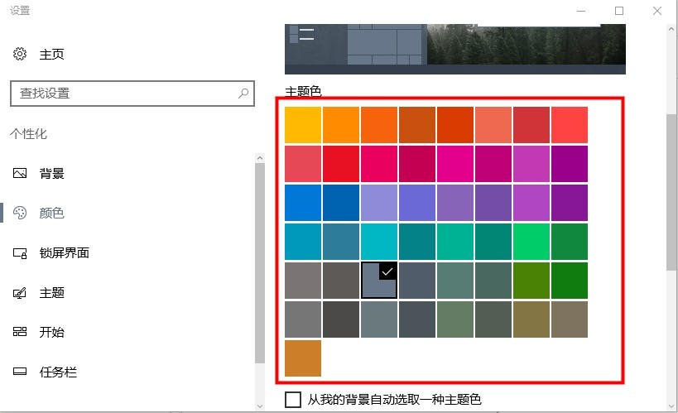Select the pure red swatch in second row
The height and width of the screenshot is (413, 678).
[341, 164]
